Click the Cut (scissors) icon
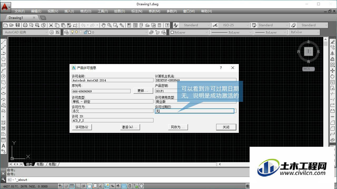The height and width of the screenshot is (189, 337). tap(51, 25)
